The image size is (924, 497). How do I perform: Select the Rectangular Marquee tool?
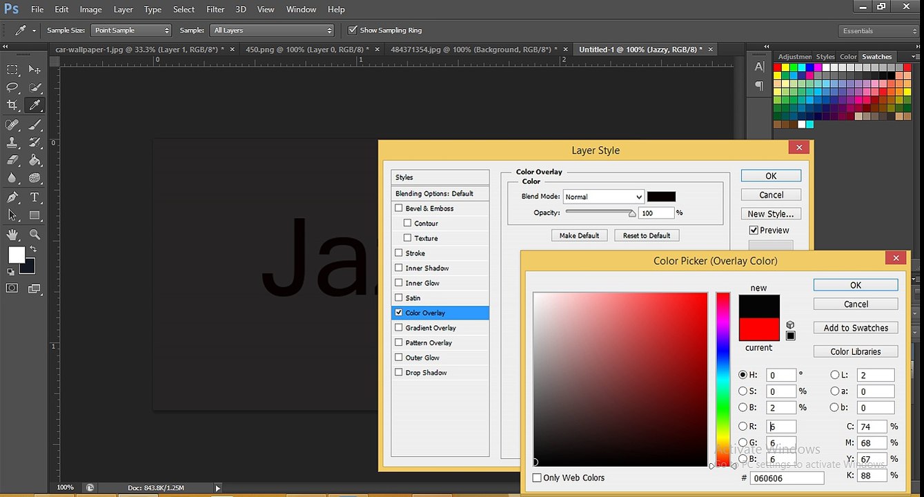(x=12, y=70)
